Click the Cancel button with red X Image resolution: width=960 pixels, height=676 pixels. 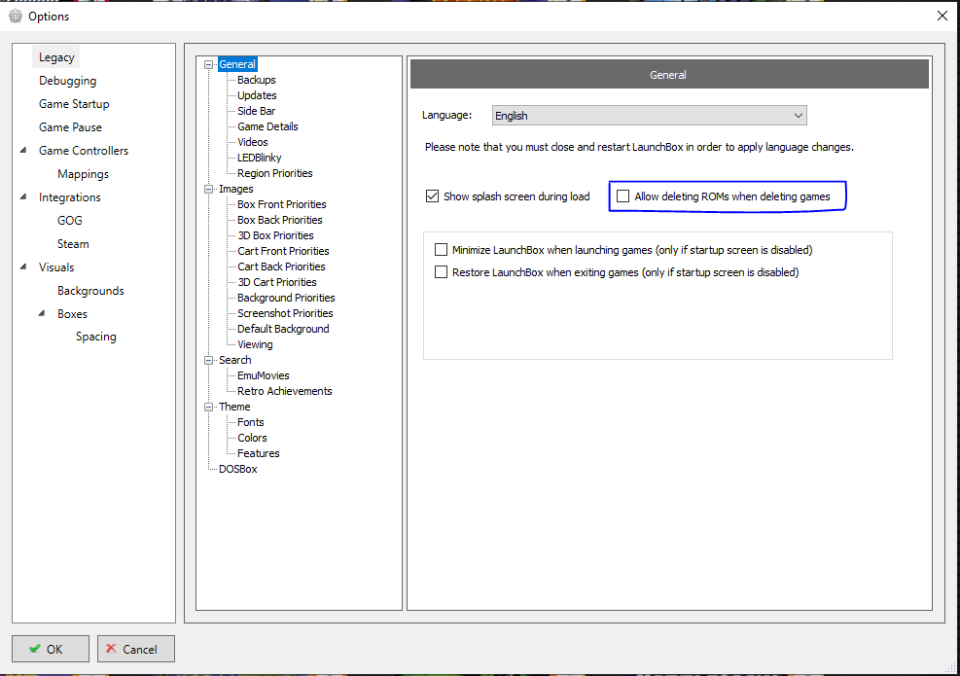coord(136,649)
